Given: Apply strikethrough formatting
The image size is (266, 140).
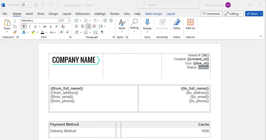Looking at the screenshot, I should [45, 26].
